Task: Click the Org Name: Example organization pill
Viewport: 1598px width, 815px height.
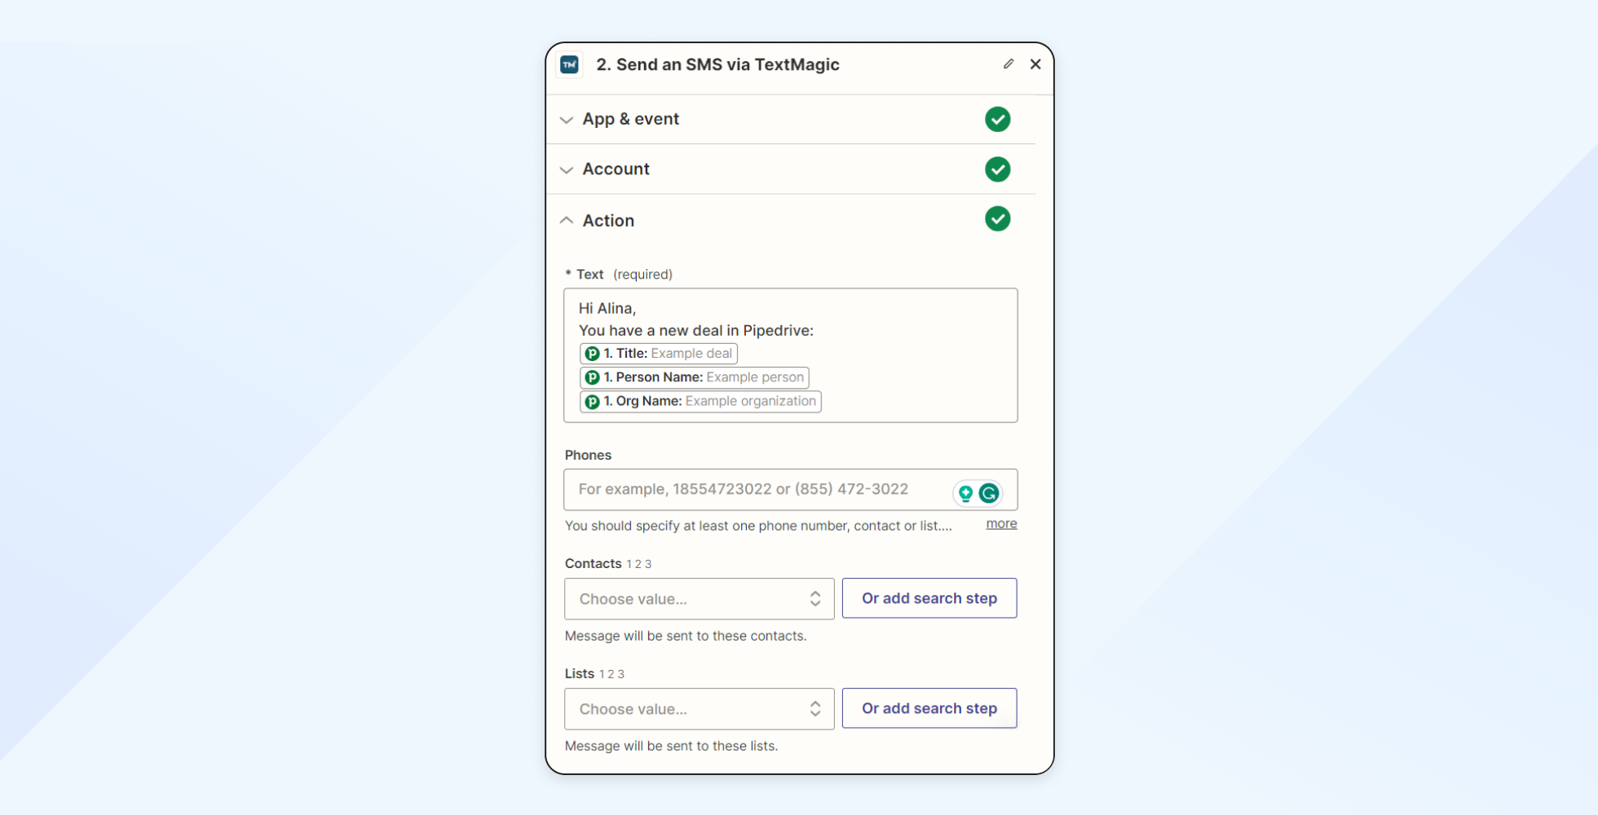Action: [x=700, y=401]
